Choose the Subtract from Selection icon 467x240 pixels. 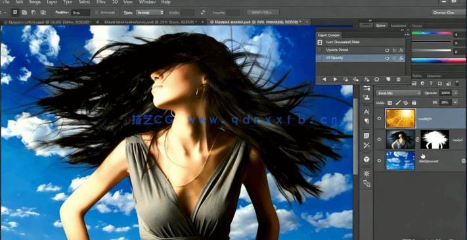(33, 12)
